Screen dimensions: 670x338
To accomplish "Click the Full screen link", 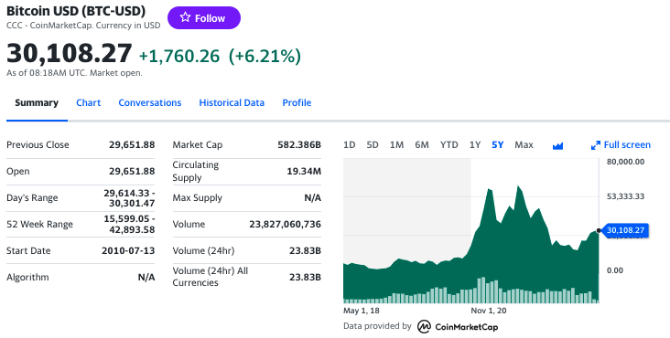I will coord(627,145).
